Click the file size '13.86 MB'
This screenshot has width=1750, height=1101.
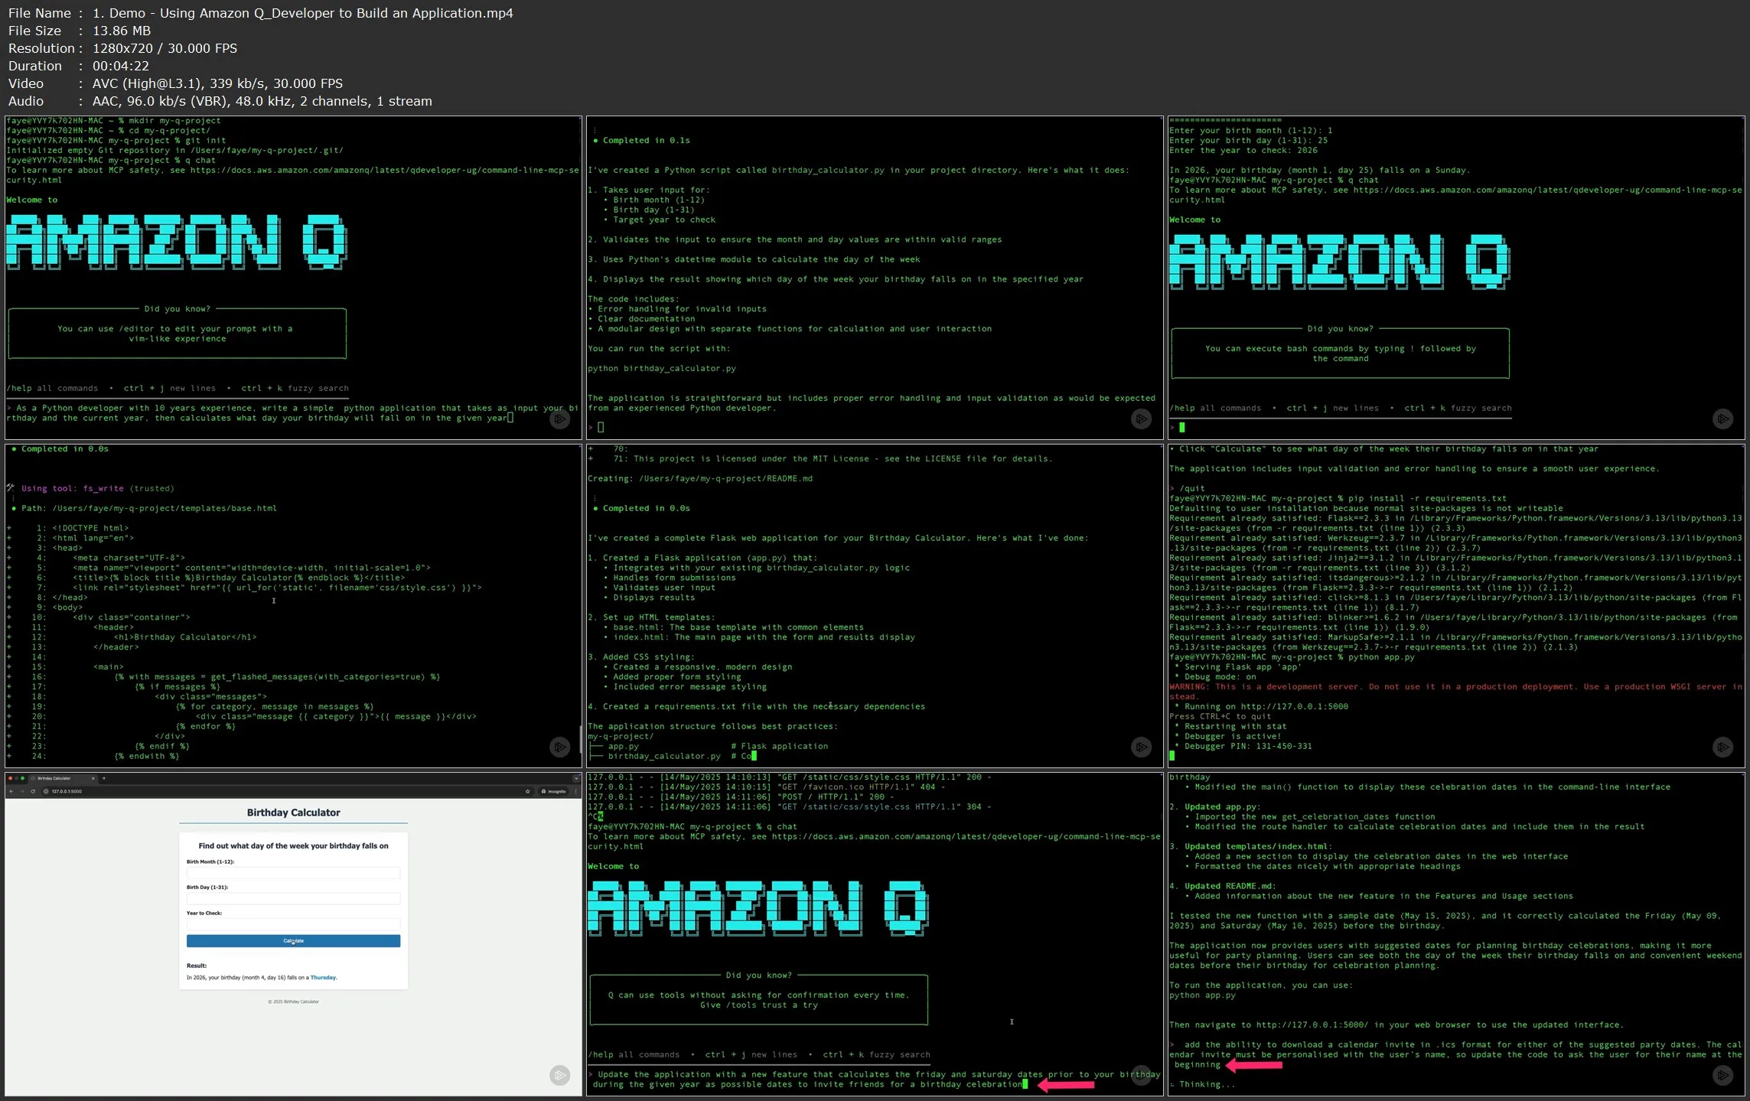(122, 31)
